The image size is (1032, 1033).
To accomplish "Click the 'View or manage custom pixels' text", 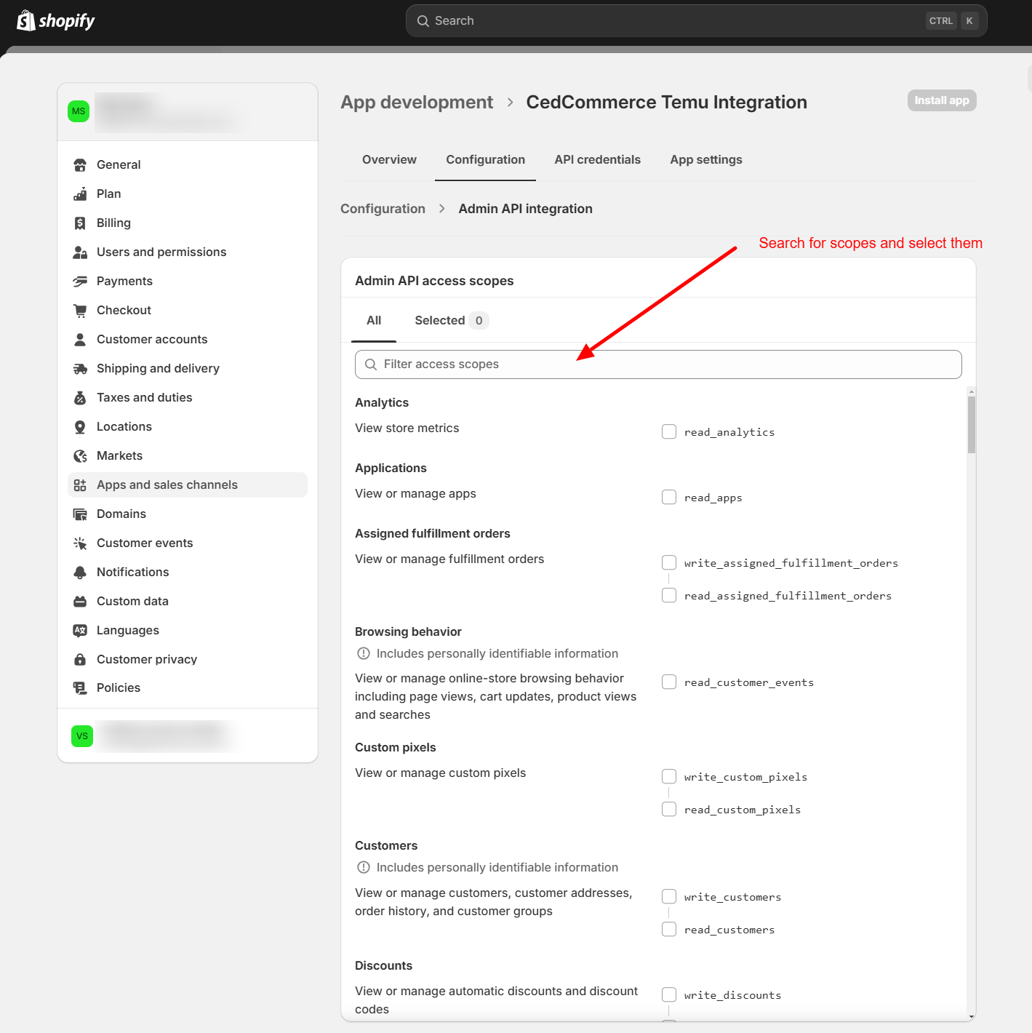I will pyautogui.click(x=440, y=773).
